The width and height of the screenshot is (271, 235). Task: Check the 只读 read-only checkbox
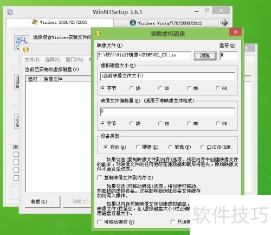pos(173,222)
